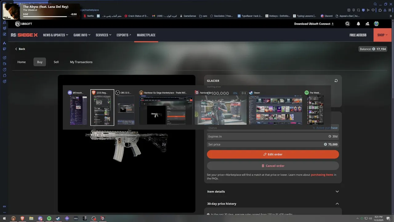394x222 pixels.
Task: Click the Ubisoft logo
Action: pos(24,24)
